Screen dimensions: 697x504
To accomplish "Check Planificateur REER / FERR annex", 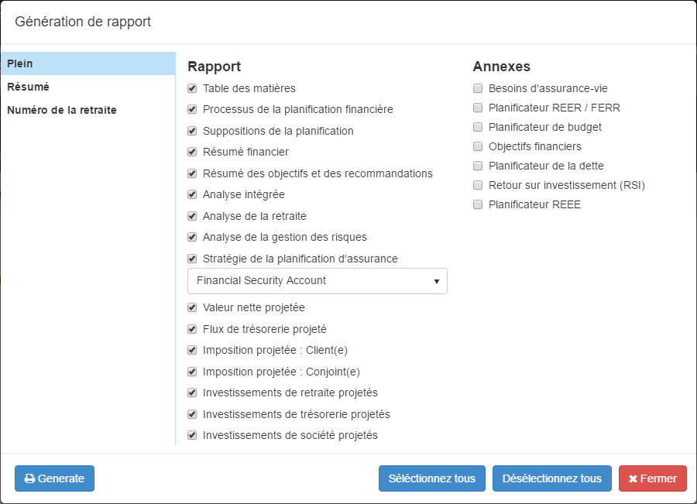I will [x=478, y=108].
